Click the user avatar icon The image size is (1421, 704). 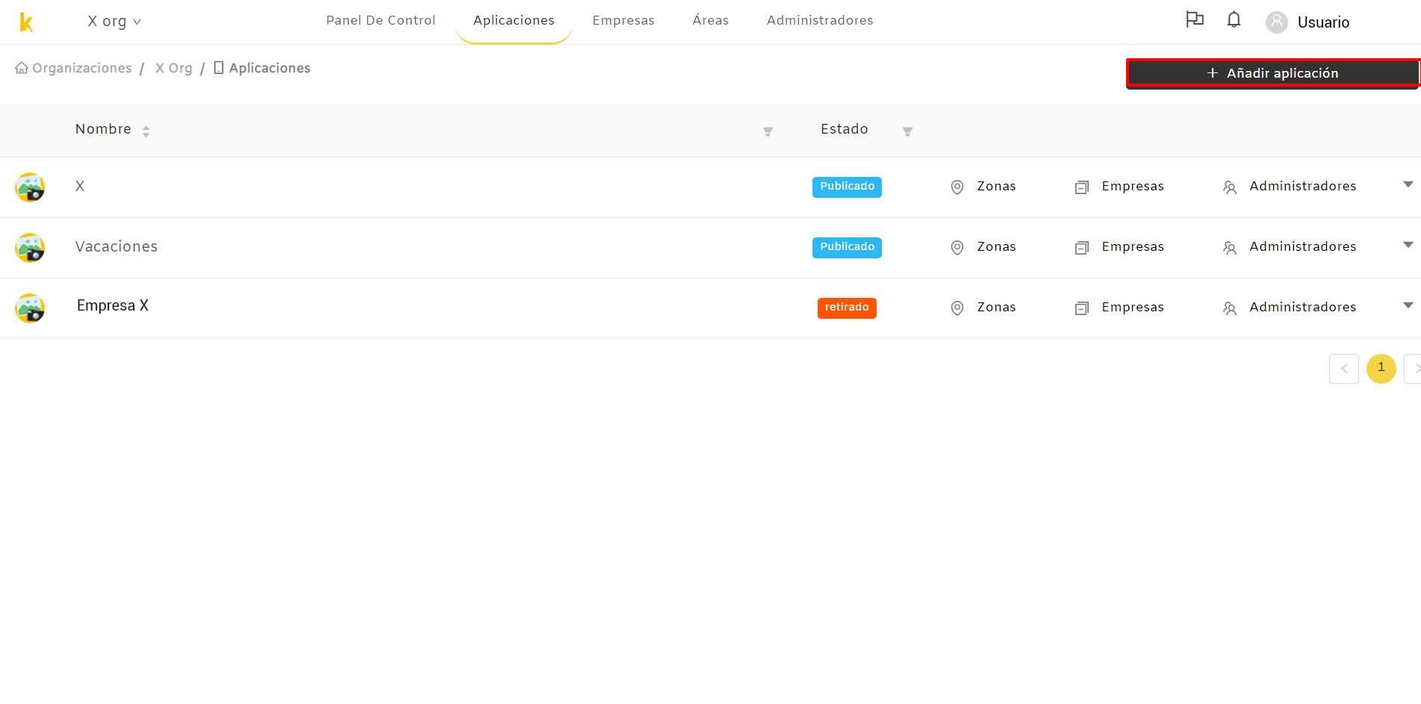[x=1277, y=22]
